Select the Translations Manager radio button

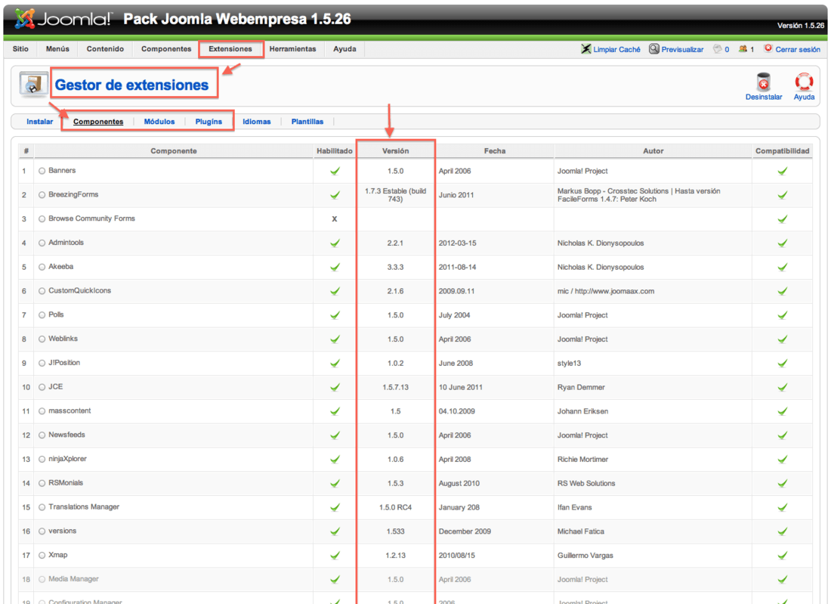point(42,507)
